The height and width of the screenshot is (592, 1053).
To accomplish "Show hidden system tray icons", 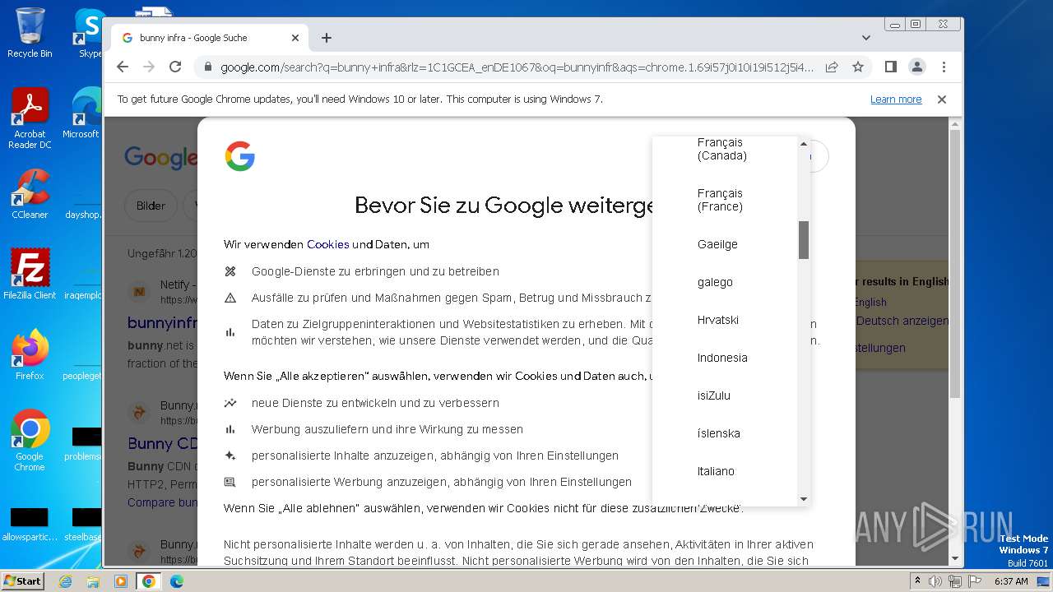I will pos(917,581).
